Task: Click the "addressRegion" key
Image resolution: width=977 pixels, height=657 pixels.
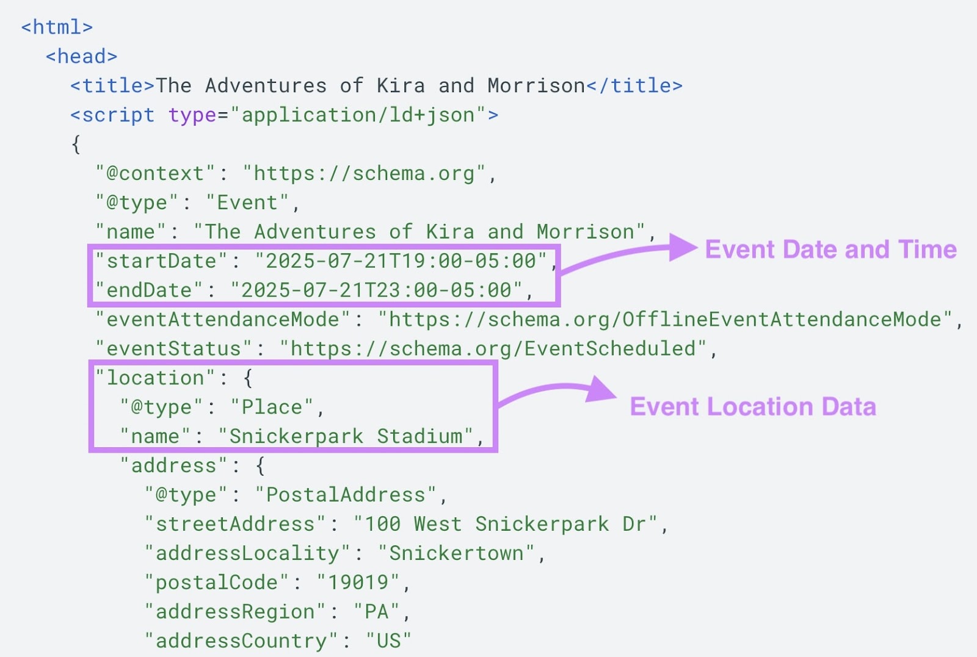Action: [235, 612]
